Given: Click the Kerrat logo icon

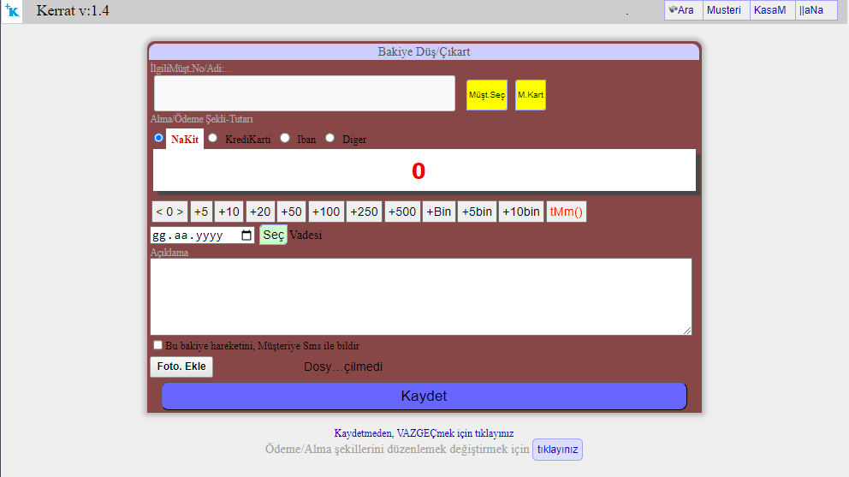Looking at the screenshot, I should 12,11.
